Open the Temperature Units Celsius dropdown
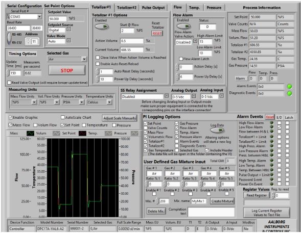301x233 pixels. [x=109, y=102]
